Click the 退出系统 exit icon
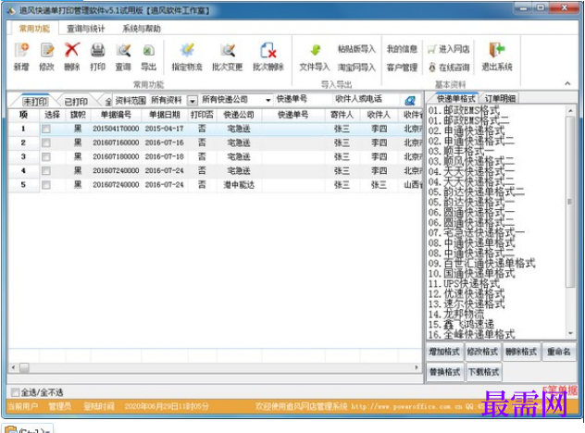 pos(496,50)
